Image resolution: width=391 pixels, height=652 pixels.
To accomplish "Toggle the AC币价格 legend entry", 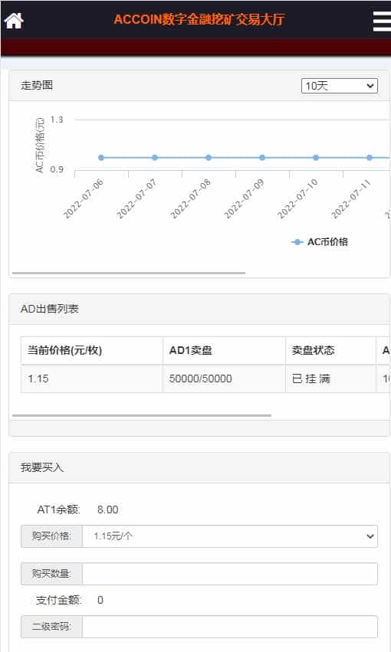I will [x=320, y=242].
